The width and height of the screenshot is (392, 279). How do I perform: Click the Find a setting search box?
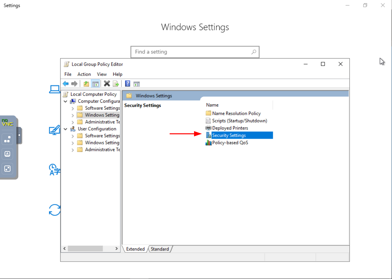point(191,52)
